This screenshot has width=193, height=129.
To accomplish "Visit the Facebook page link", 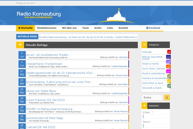I will [153, 28].
